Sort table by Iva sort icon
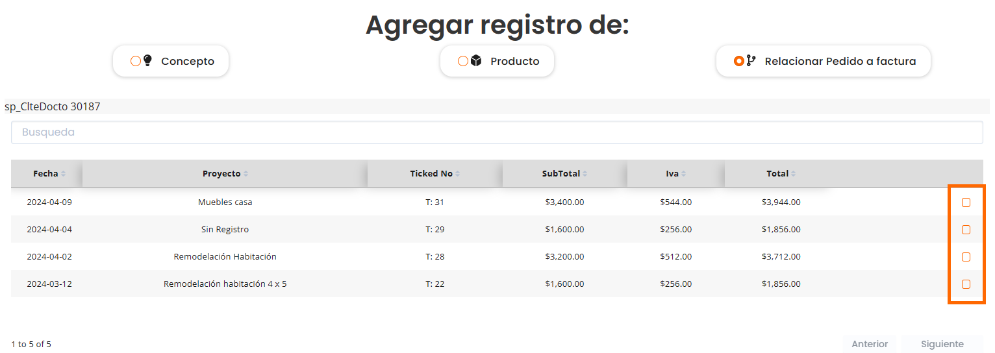Viewport: 995px width, 353px height. tap(684, 174)
